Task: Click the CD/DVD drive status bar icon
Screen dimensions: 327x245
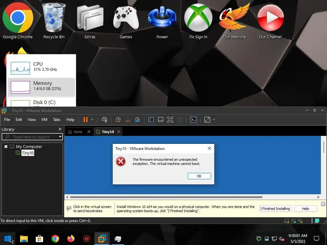Action: [293, 221]
